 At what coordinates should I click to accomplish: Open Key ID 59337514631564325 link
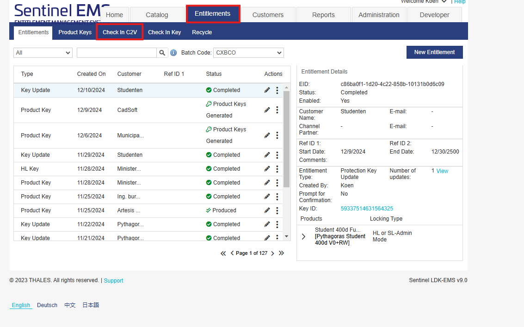pyautogui.click(x=367, y=208)
